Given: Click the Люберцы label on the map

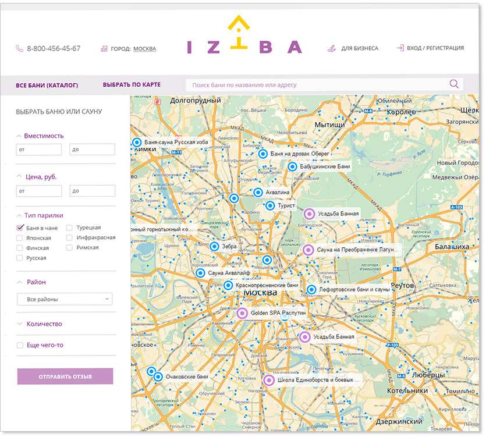Looking at the screenshot, I should (428, 375).
